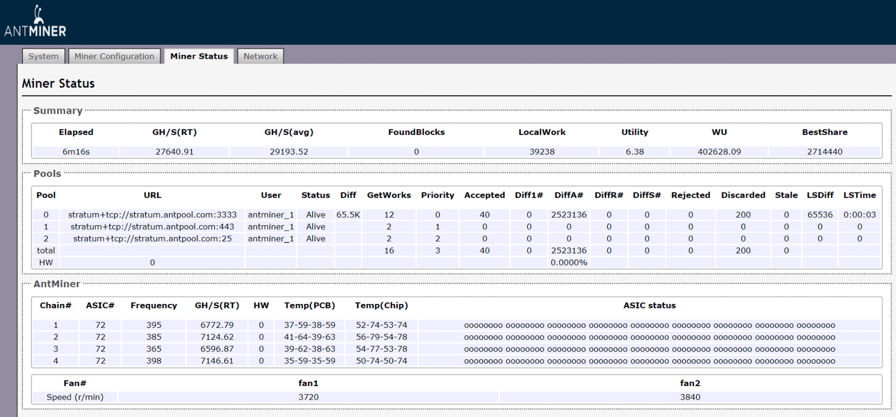
Task: Click chain 2 PCB temperature 41-64-39-63
Action: [x=310, y=337]
